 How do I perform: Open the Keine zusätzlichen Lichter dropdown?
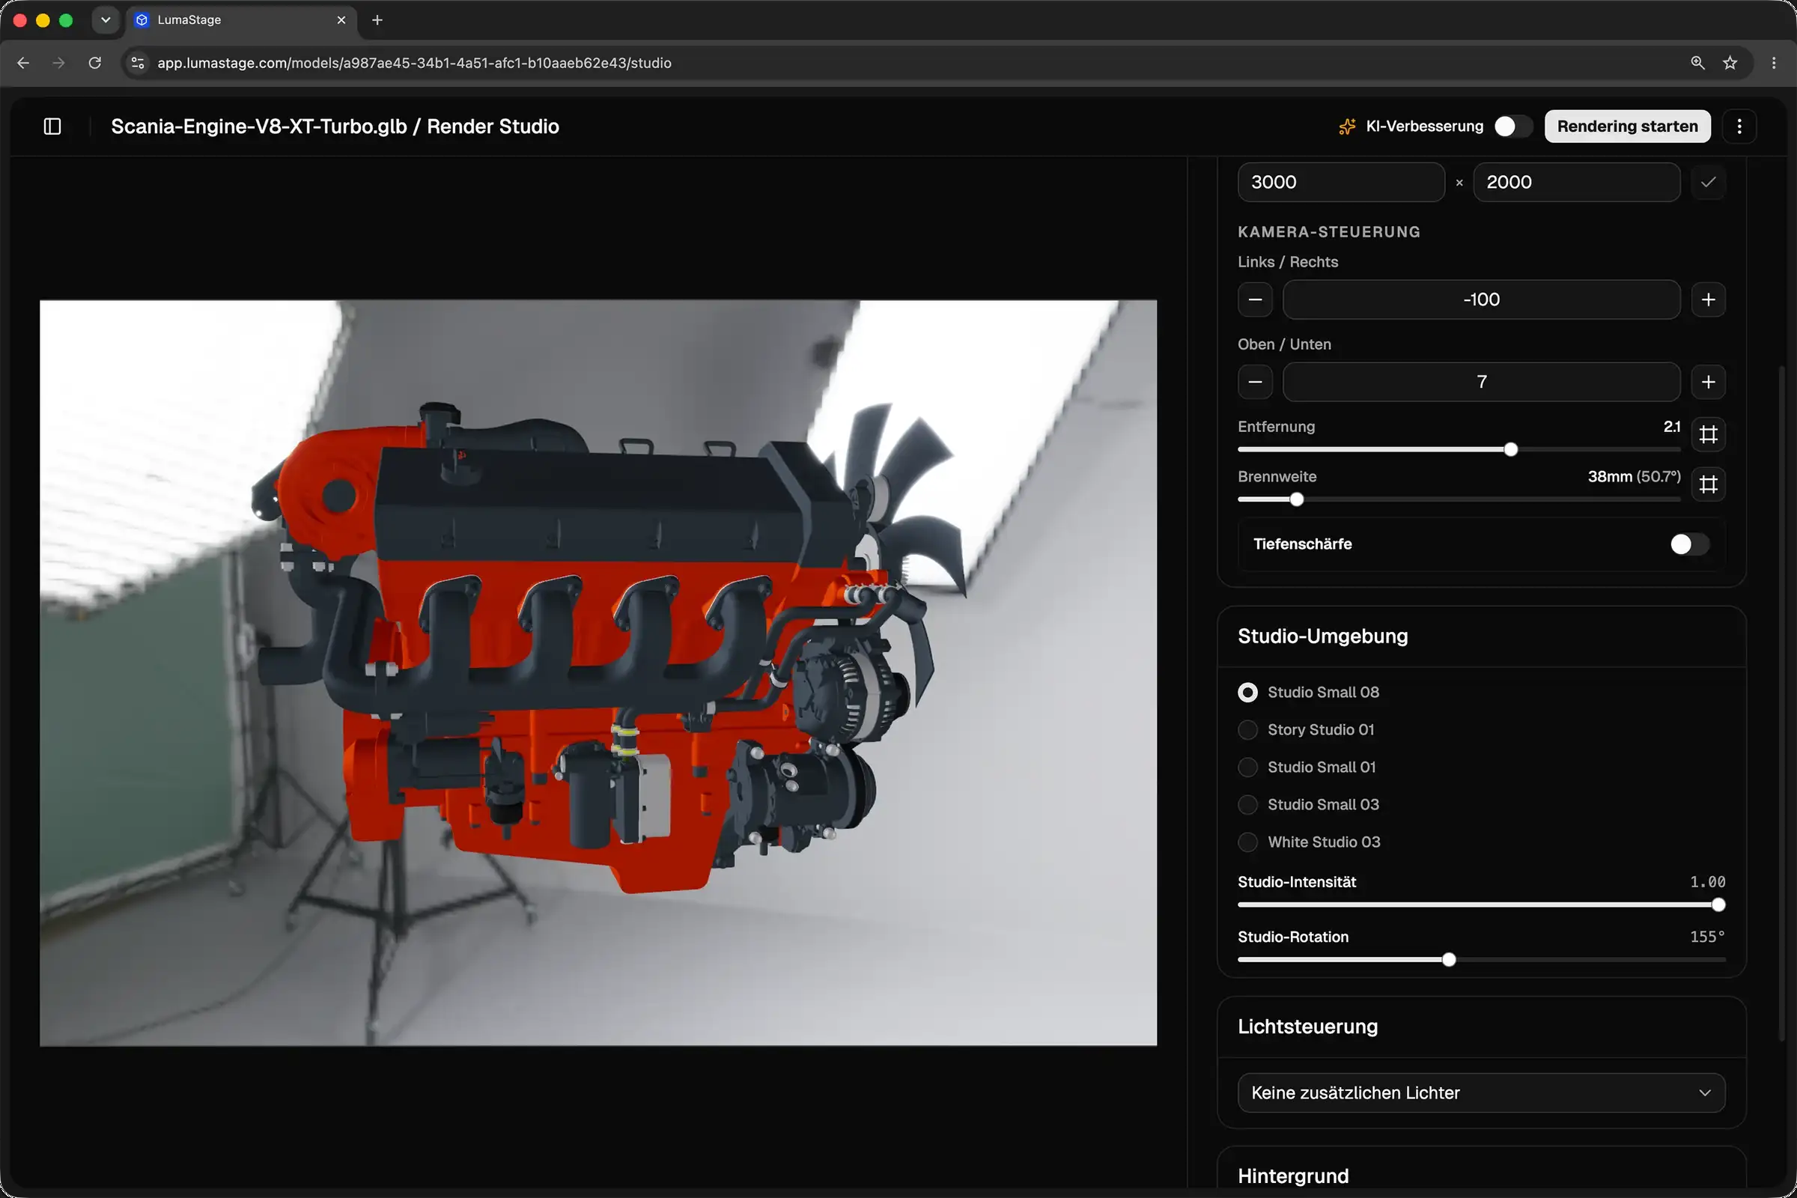(x=1482, y=1092)
